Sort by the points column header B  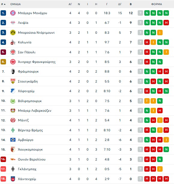pos(131,4)
